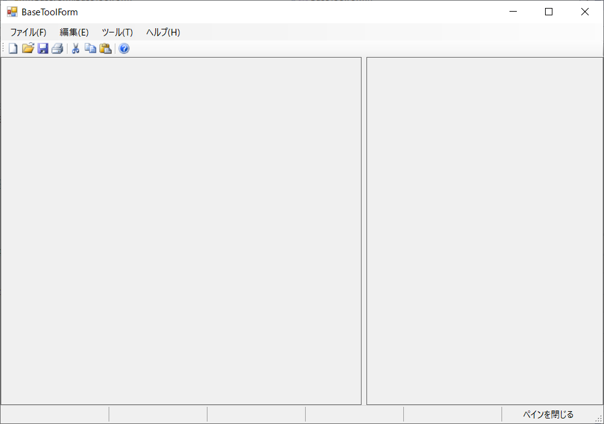Open the ヘルプ(H) menu
This screenshot has height=424, width=604.
163,32
